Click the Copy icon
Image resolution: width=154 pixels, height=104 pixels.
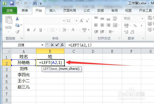[x=17, y=25]
